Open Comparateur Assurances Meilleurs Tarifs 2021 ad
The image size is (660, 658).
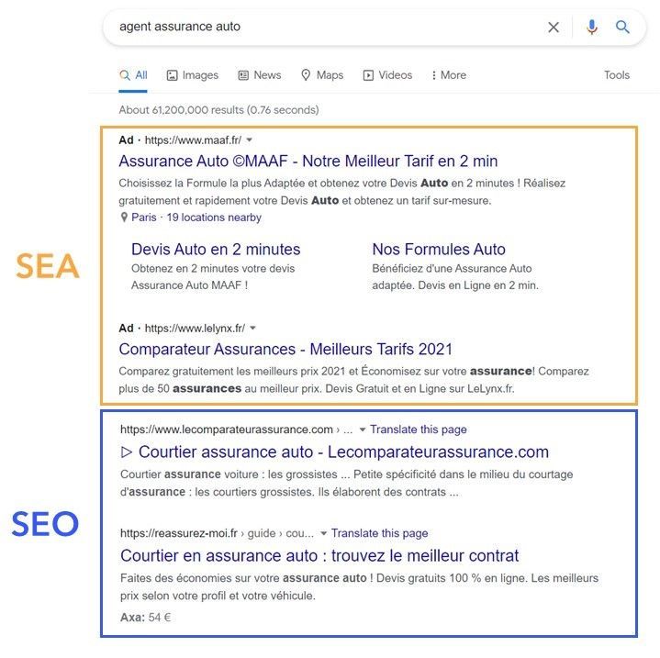click(x=285, y=350)
